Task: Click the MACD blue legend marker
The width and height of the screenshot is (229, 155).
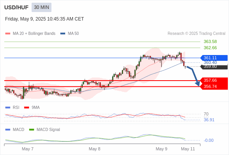Action: click(8, 129)
